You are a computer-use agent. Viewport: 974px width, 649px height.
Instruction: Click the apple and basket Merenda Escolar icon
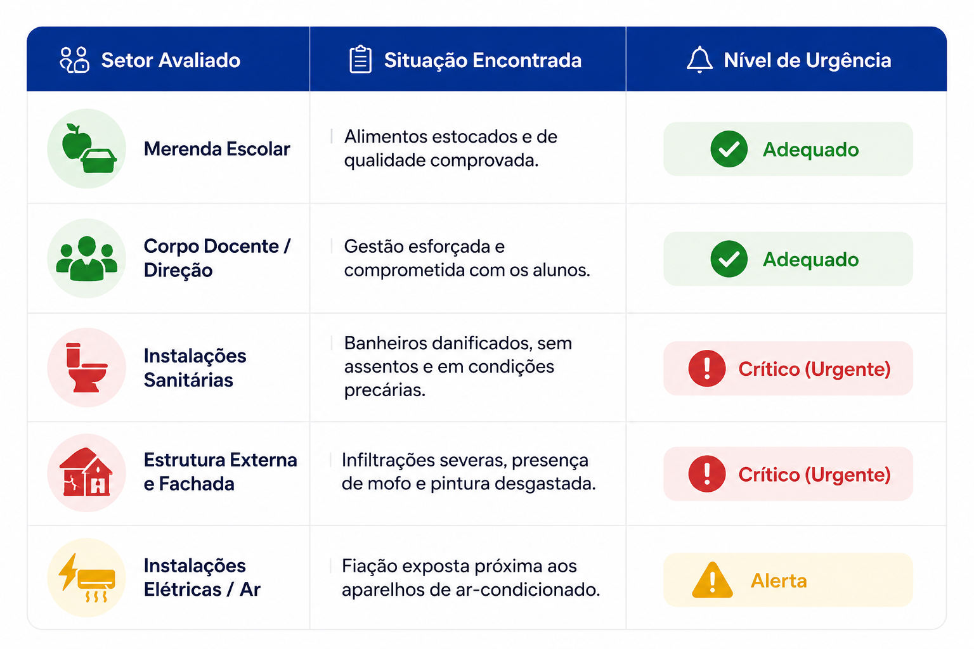tap(87, 148)
